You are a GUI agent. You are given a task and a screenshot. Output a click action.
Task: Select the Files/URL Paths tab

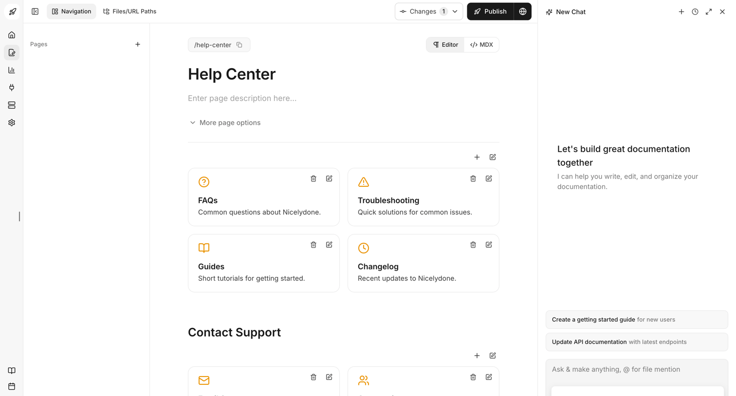(x=129, y=11)
